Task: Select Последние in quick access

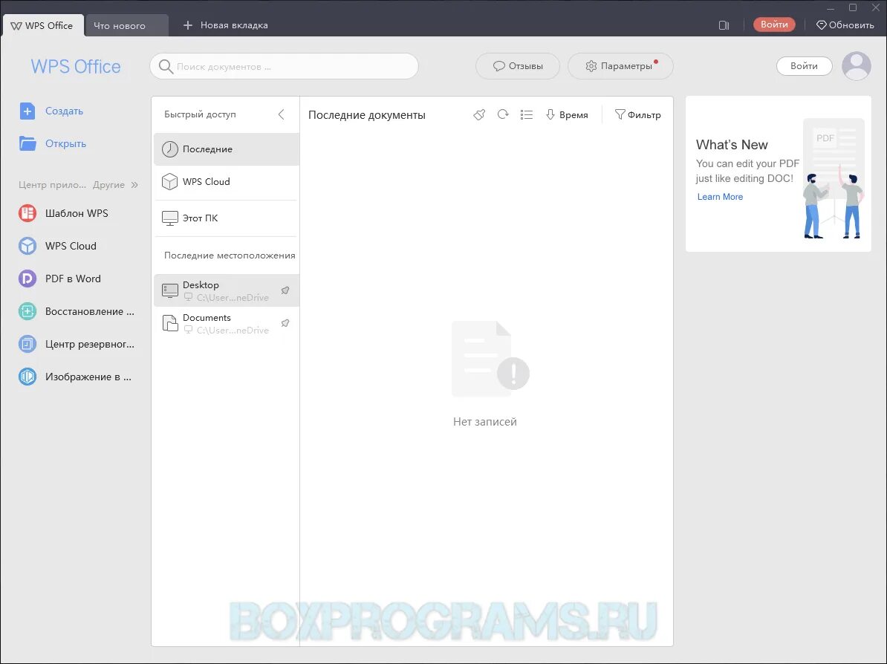Action: (x=227, y=149)
